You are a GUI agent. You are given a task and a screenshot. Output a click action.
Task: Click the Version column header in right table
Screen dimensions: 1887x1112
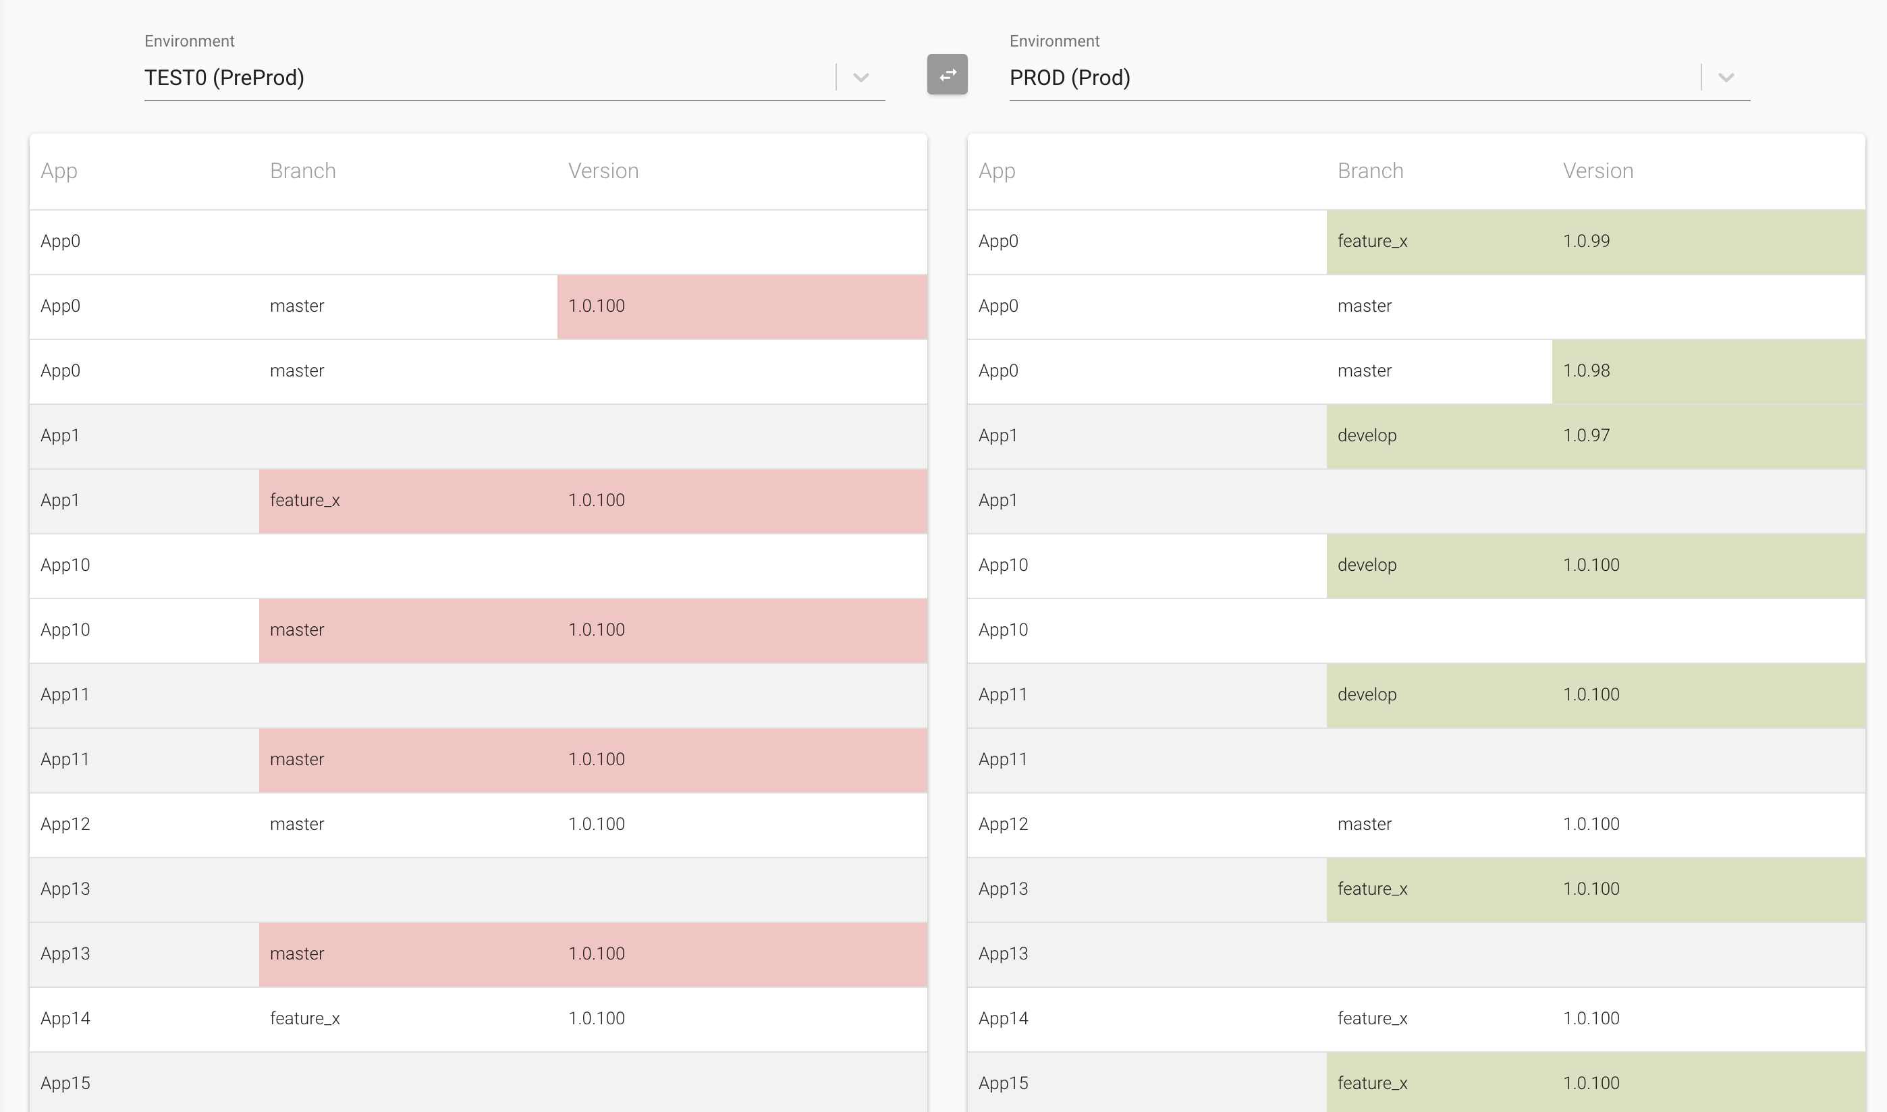pos(1597,170)
